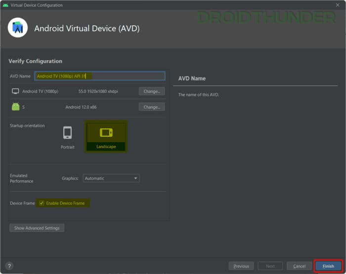The height and width of the screenshot is (274, 346).
Task: Click the 'S' release name text
Action: pos(23,107)
